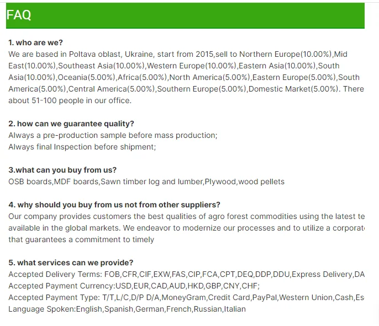This screenshot has height=326, width=379.
Task: Click the "Our company provides customers" sentence start
Action: tap(66, 216)
